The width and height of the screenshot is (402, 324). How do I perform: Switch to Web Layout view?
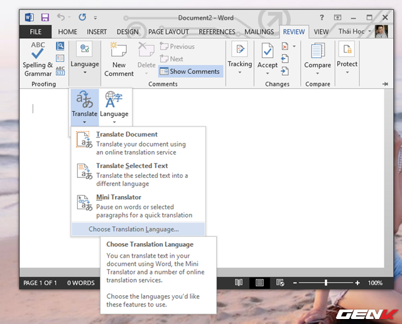[x=280, y=283]
